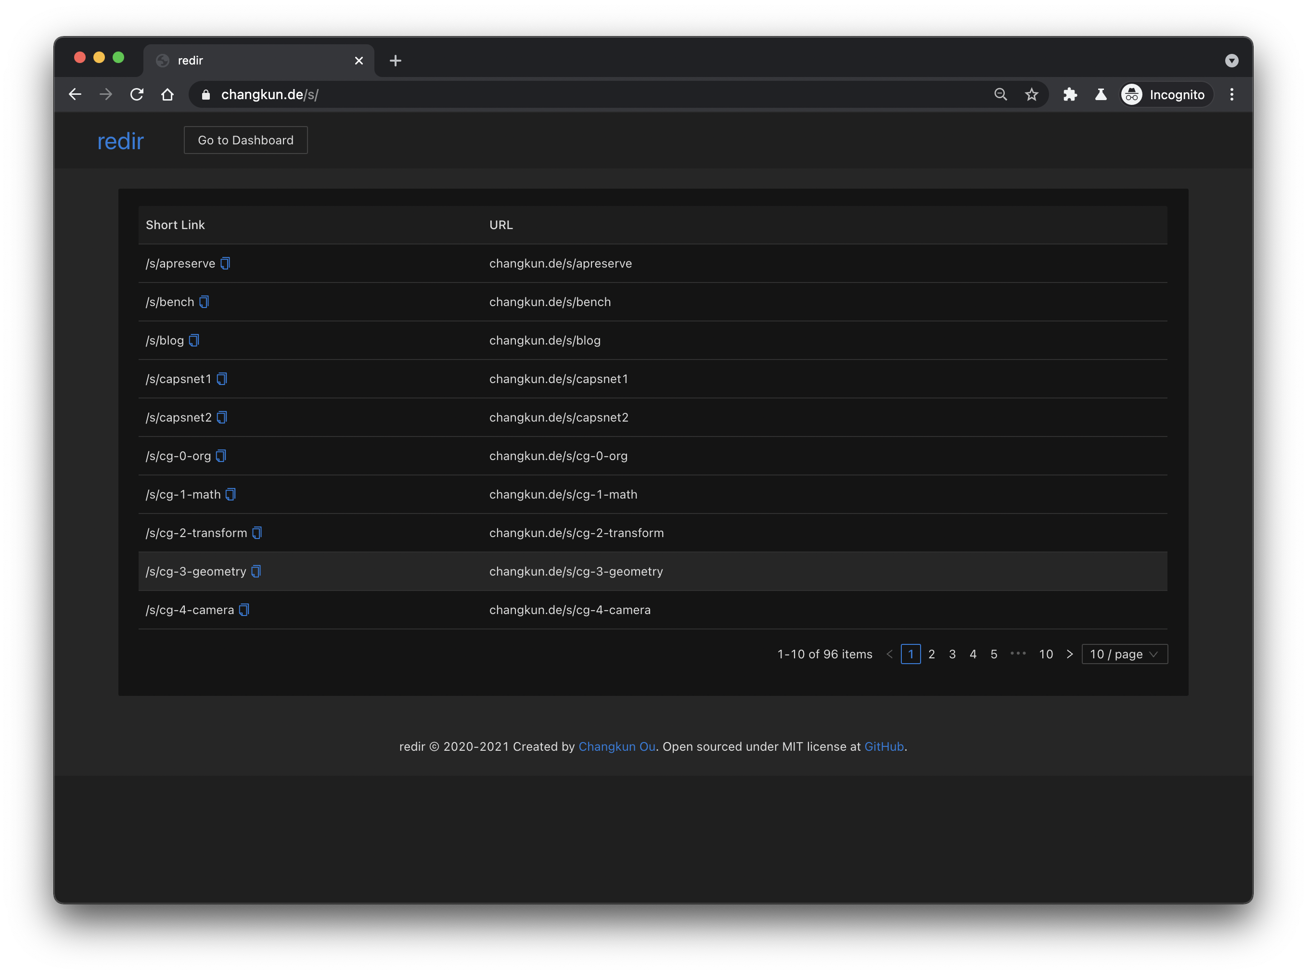Open browser extensions puzzle icon
This screenshot has height=975, width=1307.
1070,94
